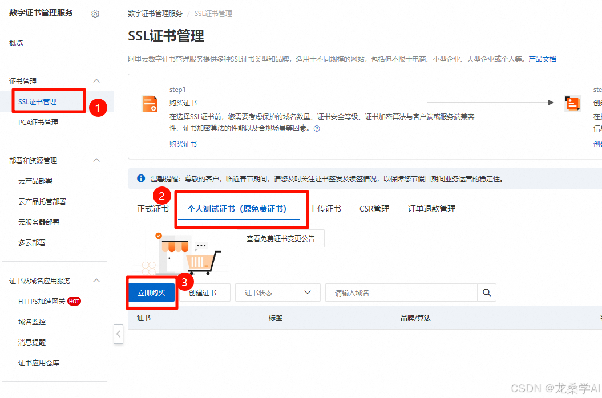Viewport: 602px width, 398px height.
Task: Collapse the 证书管理 section
Action: point(96,81)
